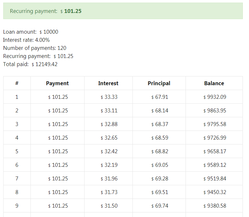This screenshot has height=217, width=249.
Task: Select interest value $ 31.73
Action: pyautogui.click(x=109, y=192)
